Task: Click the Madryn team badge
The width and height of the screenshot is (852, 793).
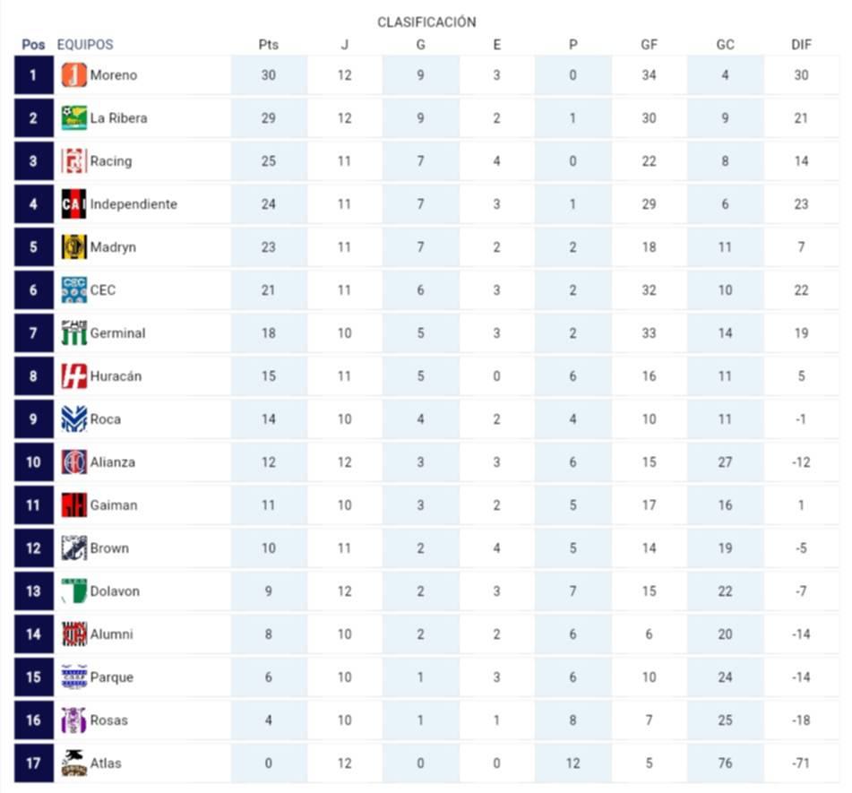Action: (x=73, y=247)
